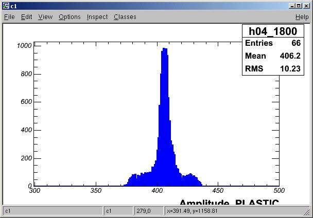Click the first c1 status bar field

(x=53, y=211)
